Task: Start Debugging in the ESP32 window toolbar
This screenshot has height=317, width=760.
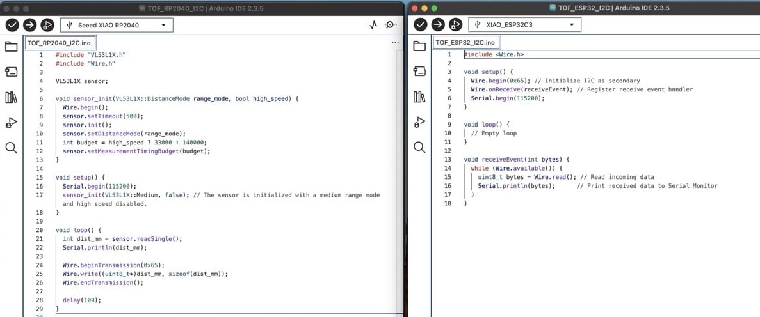Action: point(455,25)
